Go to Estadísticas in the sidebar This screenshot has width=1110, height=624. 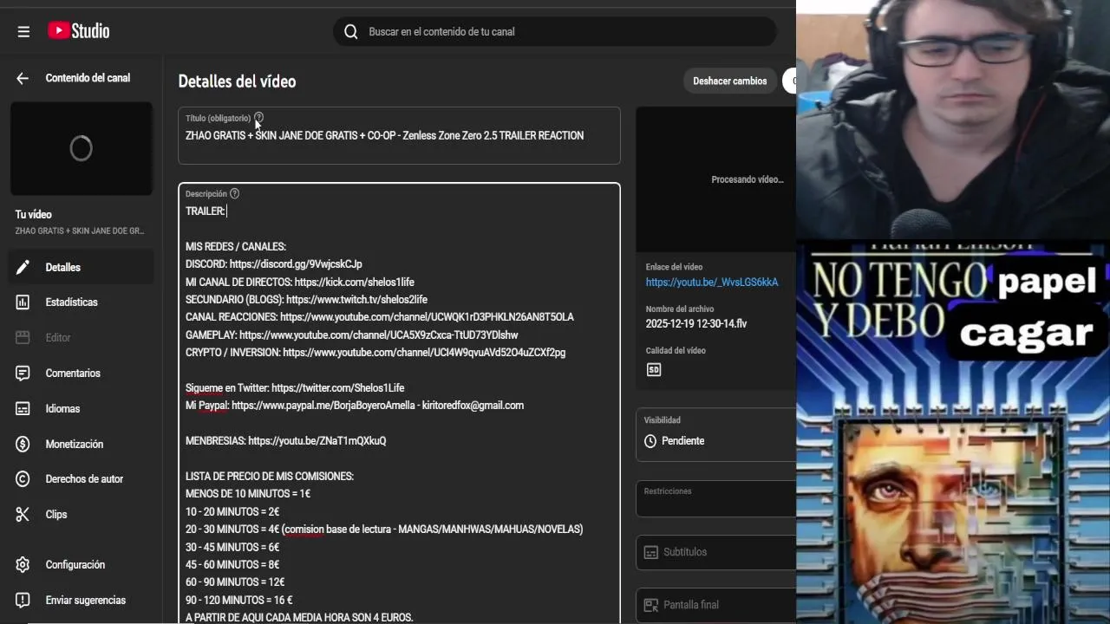coord(82,302)
